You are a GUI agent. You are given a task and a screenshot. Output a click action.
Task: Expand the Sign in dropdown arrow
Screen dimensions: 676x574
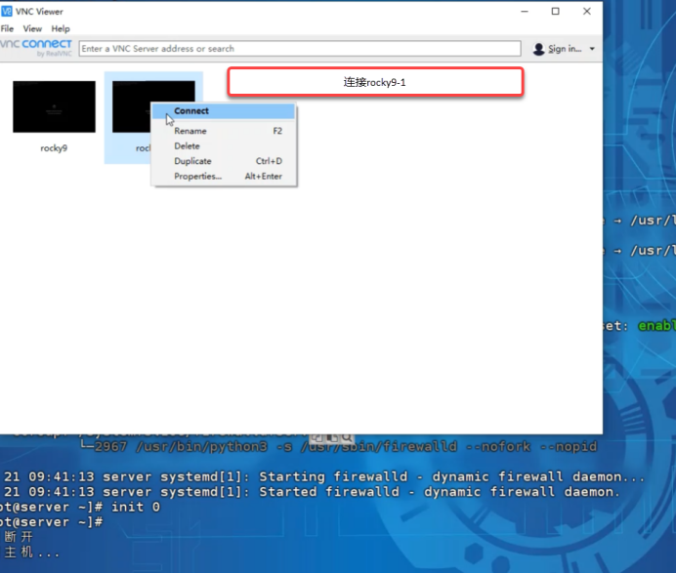pyautogui.click(x=592, y=49)
